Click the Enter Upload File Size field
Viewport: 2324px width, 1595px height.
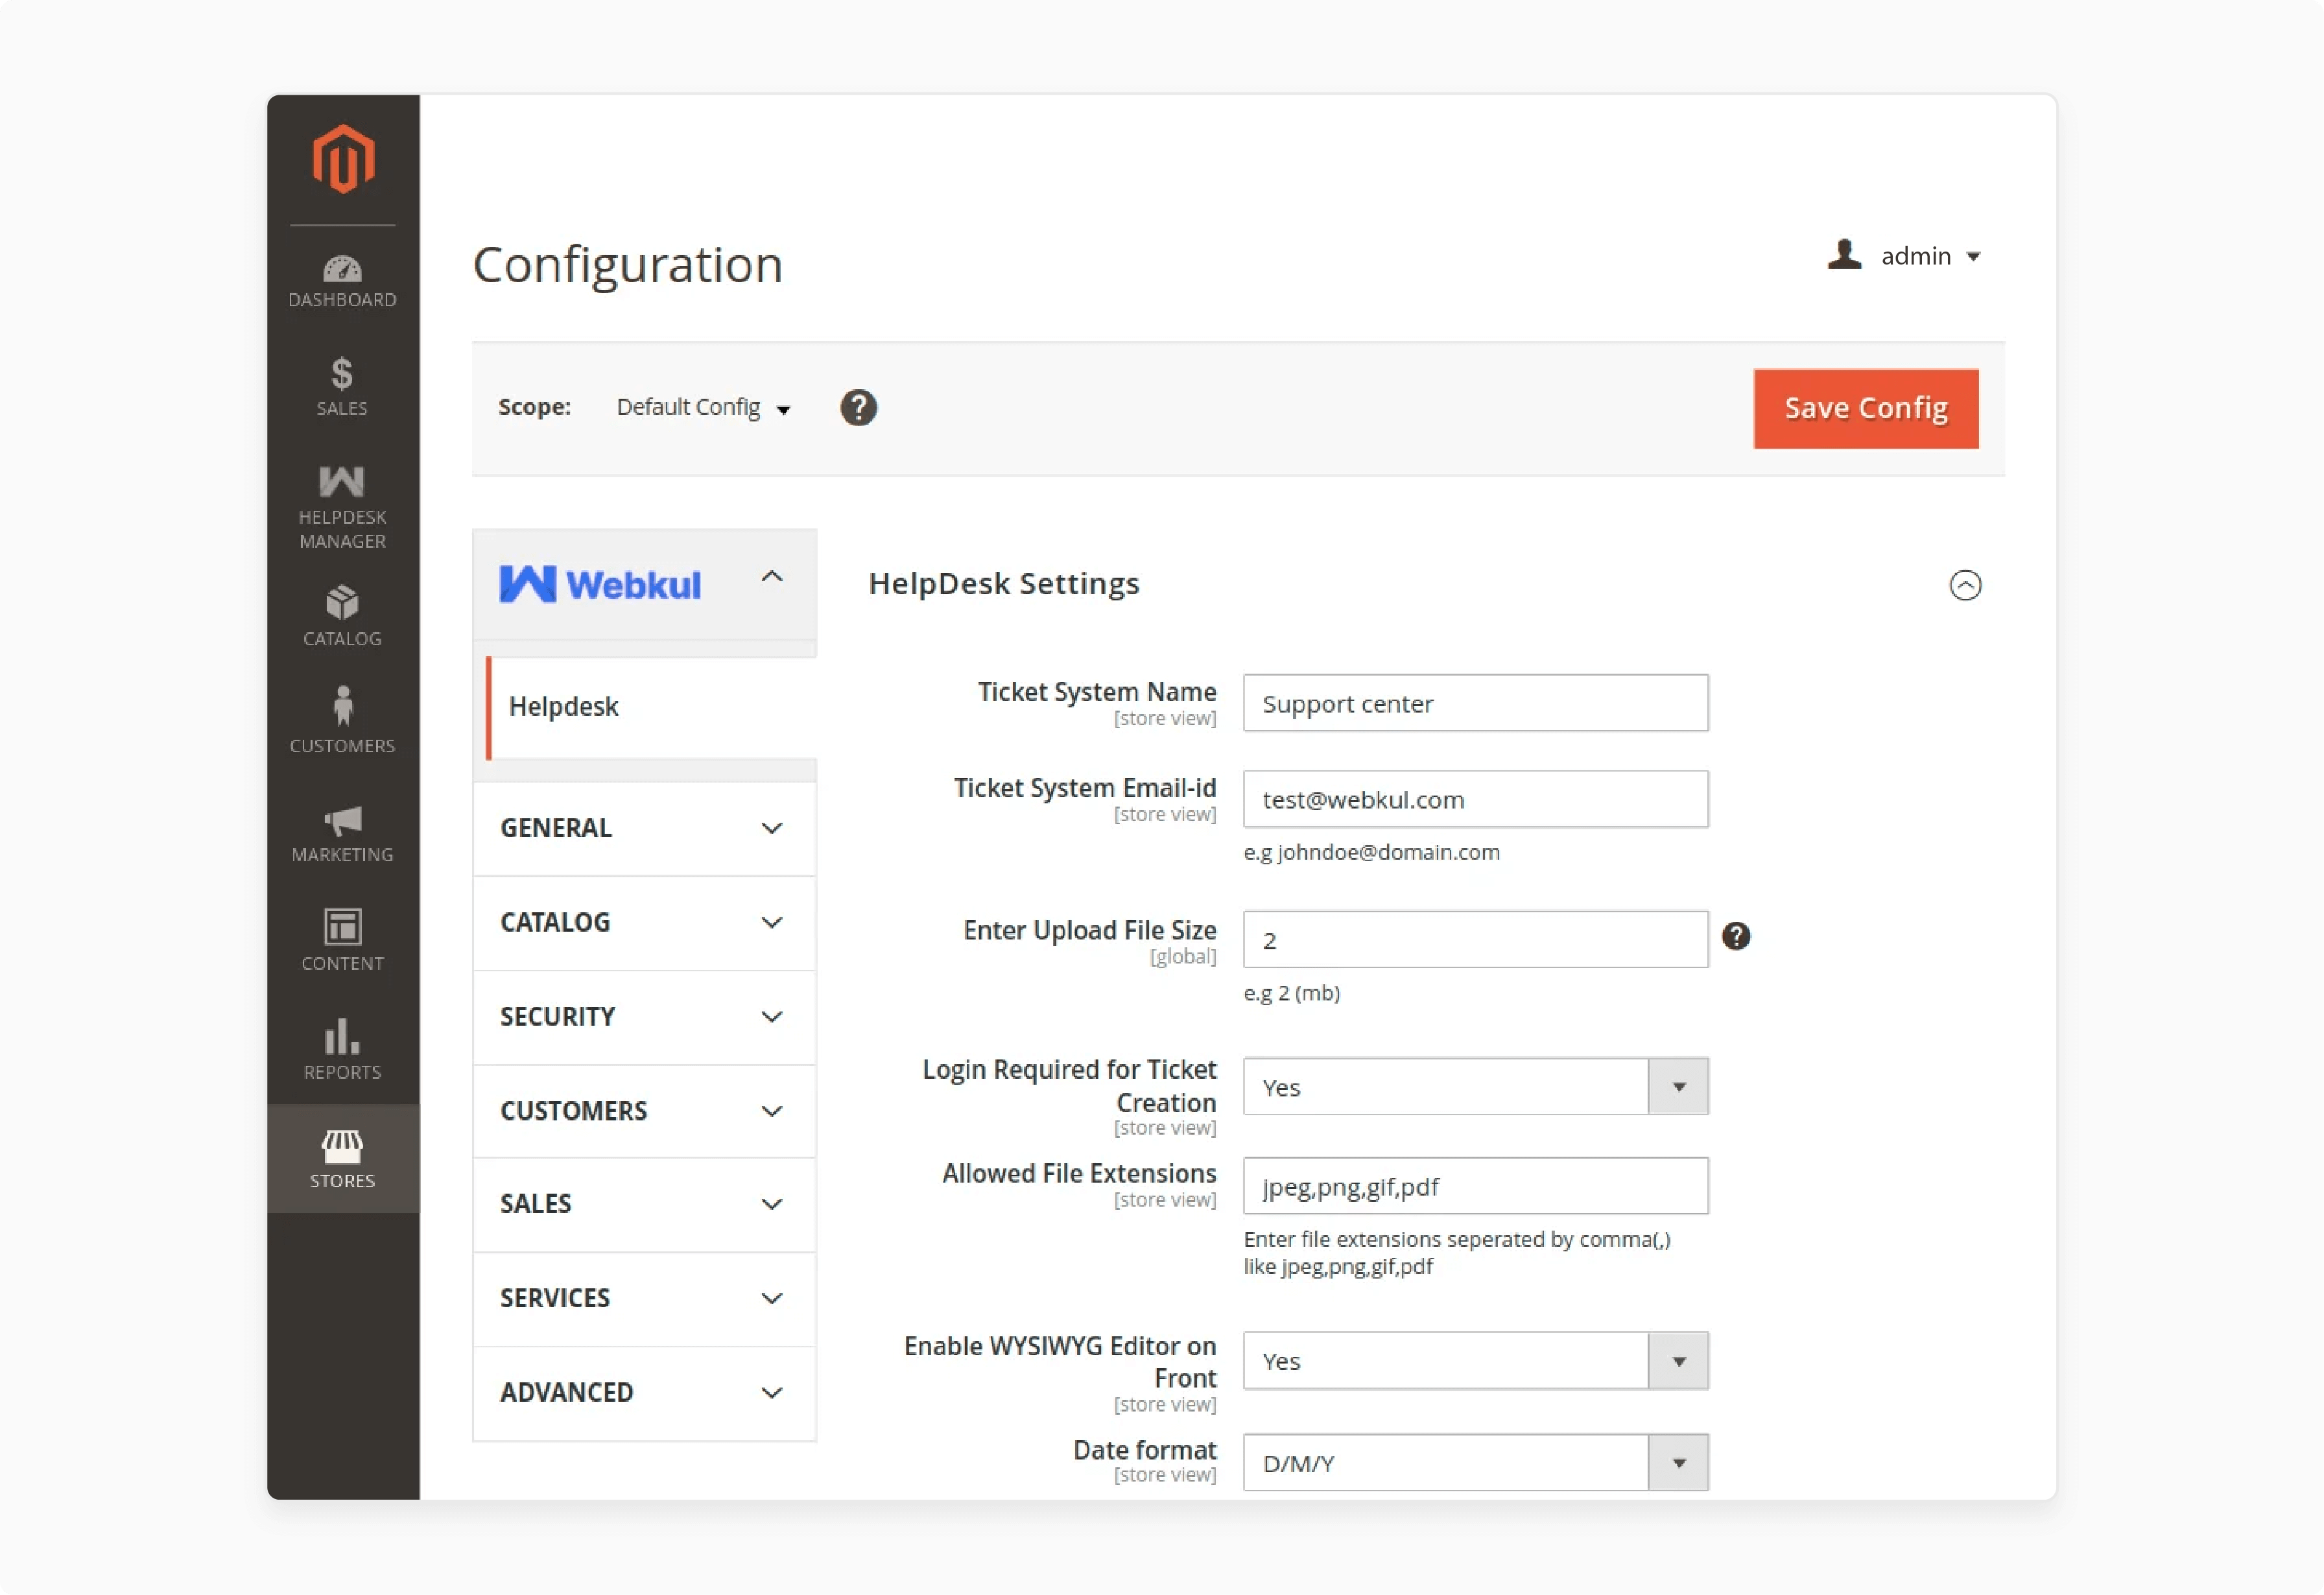1475,940
